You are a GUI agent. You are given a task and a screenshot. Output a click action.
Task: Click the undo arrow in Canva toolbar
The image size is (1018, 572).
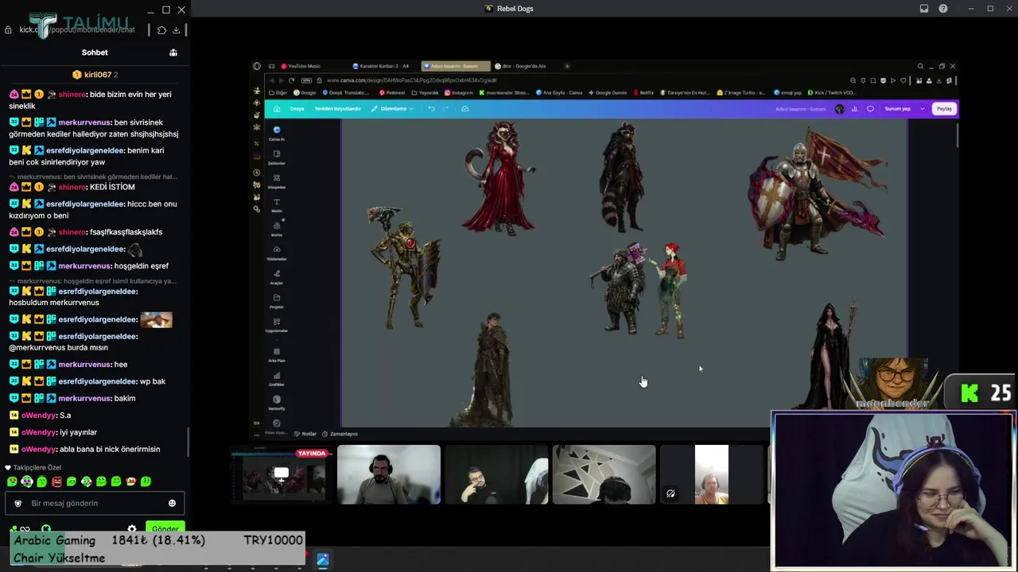click(x=431, y=109)
